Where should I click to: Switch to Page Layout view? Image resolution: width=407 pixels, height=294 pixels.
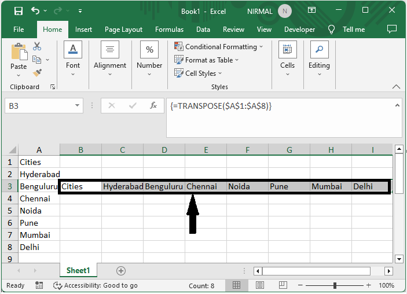(x=259, y=285)
